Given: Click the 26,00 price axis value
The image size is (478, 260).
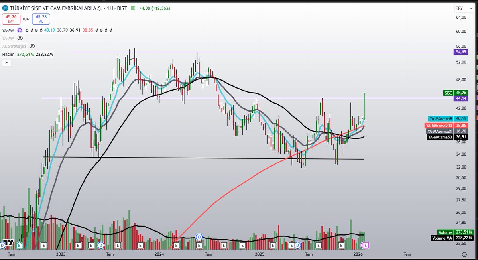Looking at the screenshot, I should 461,213.
